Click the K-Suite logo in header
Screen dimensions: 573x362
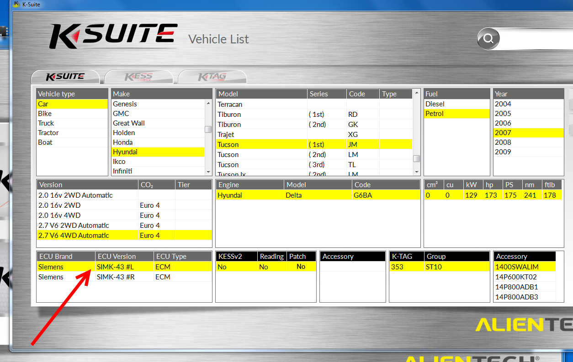(113, 37)
